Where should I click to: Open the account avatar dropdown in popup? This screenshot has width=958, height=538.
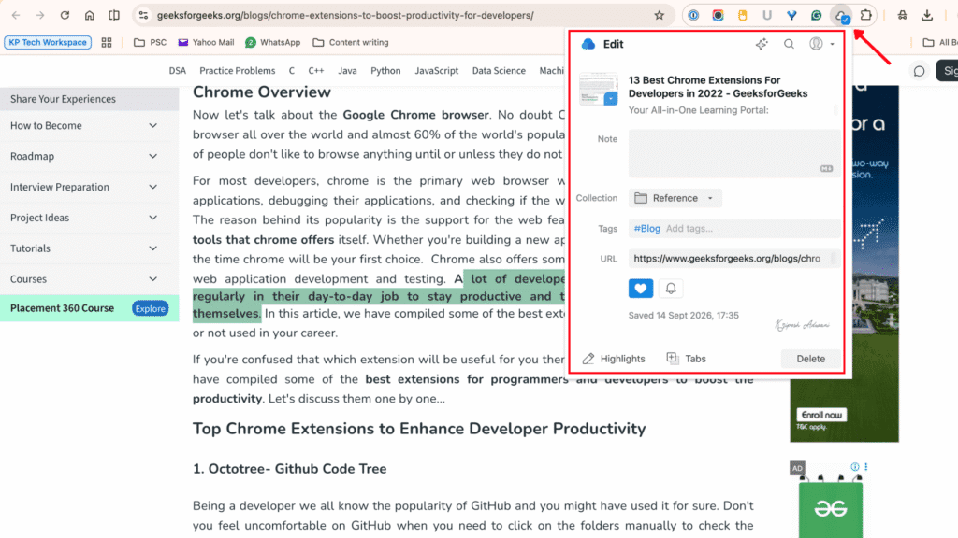point(821,44)
